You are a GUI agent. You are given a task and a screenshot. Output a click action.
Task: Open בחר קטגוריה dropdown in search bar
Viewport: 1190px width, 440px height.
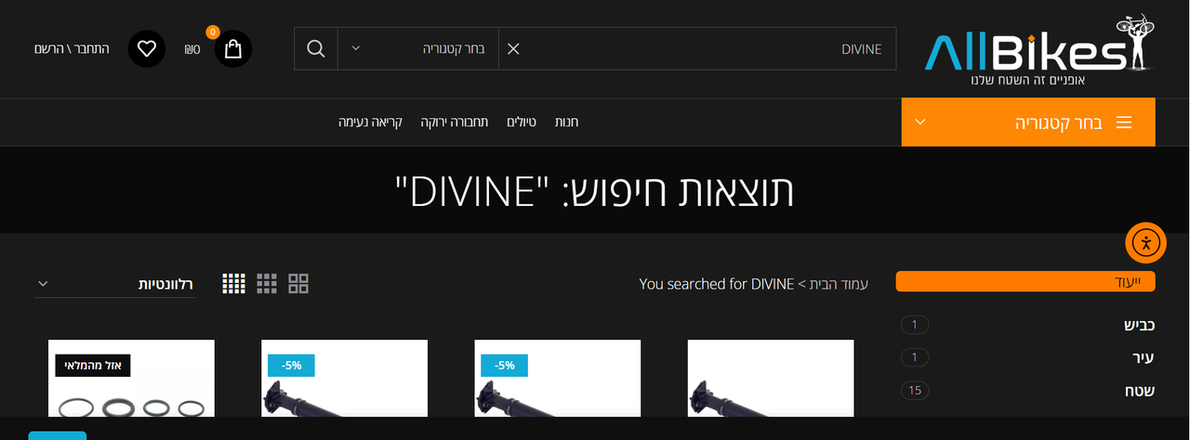[x=418, y=48]
